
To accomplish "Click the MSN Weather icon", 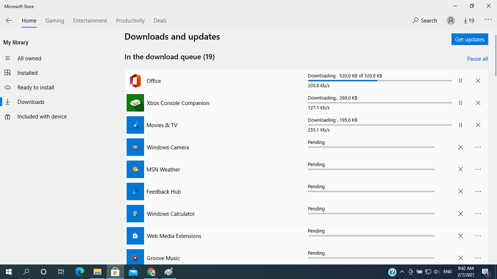I will pos(135,169).
